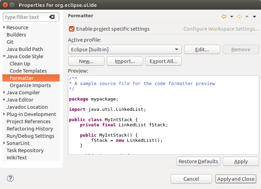The image size is (261, 189).
Task: Open the forward history dropdown arrow
Action: click(x=247, y=17)
